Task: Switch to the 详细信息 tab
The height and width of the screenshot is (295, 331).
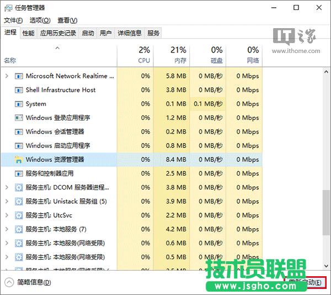Action: click(130, 33)
